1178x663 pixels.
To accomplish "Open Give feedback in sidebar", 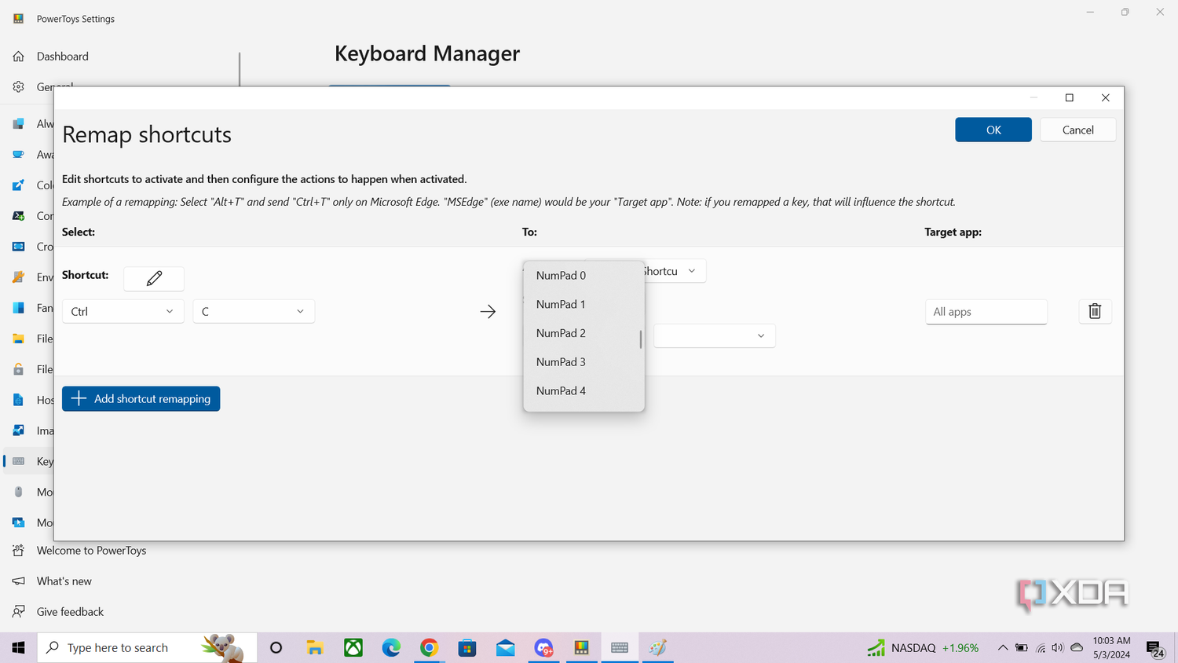I will pyautogui.click(x=70, y=612).
